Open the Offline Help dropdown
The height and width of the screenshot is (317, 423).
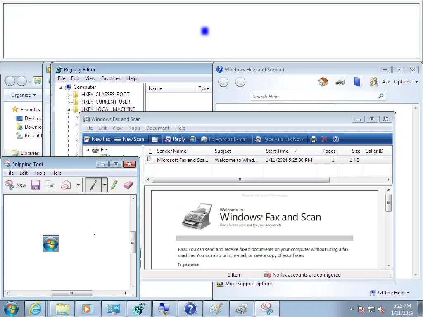pyautogui.click(x=390, y=293)
